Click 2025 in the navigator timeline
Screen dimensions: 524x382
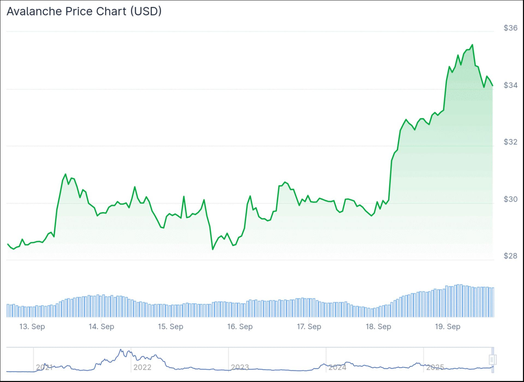click(x=435, y=367)
